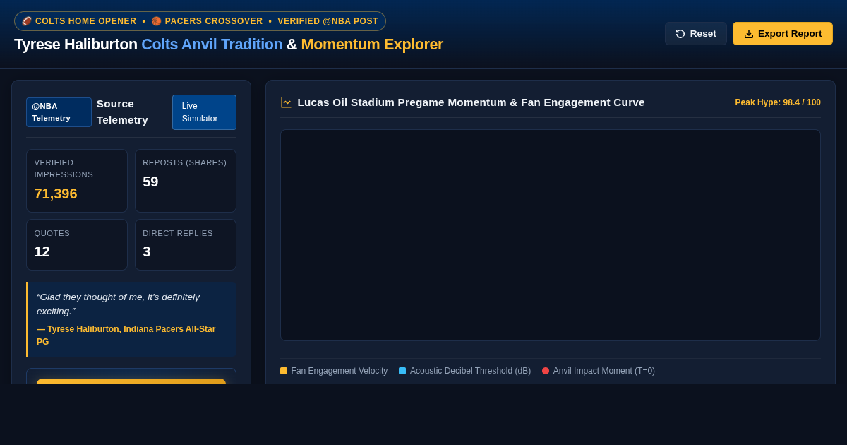This screenshot has width=847, height=445.
Task: Click the "Momentum Explorer" title text
Action: 372,44
